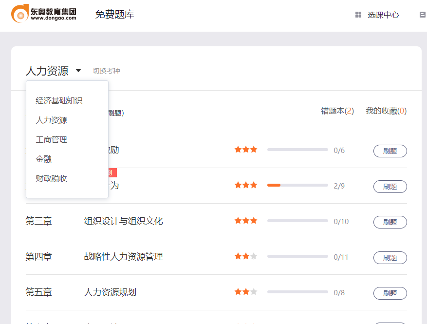
Task: Click the Dongao education group logo
Action: tap(44, 13)
